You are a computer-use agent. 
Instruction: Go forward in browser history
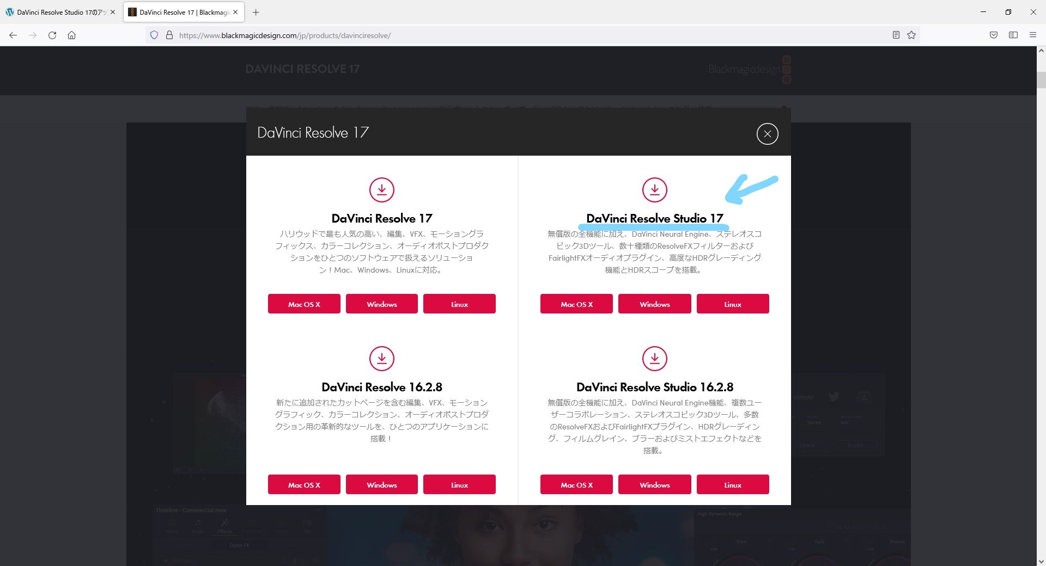(33, 35)
